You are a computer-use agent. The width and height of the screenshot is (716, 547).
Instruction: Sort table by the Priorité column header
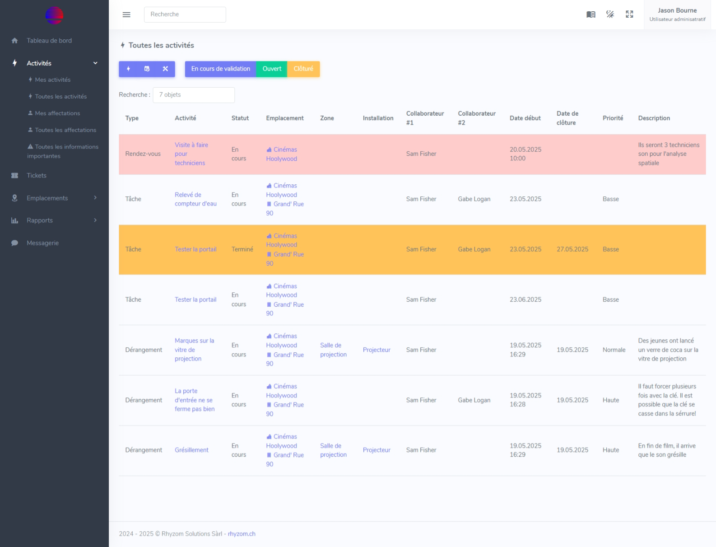[613, 118]
